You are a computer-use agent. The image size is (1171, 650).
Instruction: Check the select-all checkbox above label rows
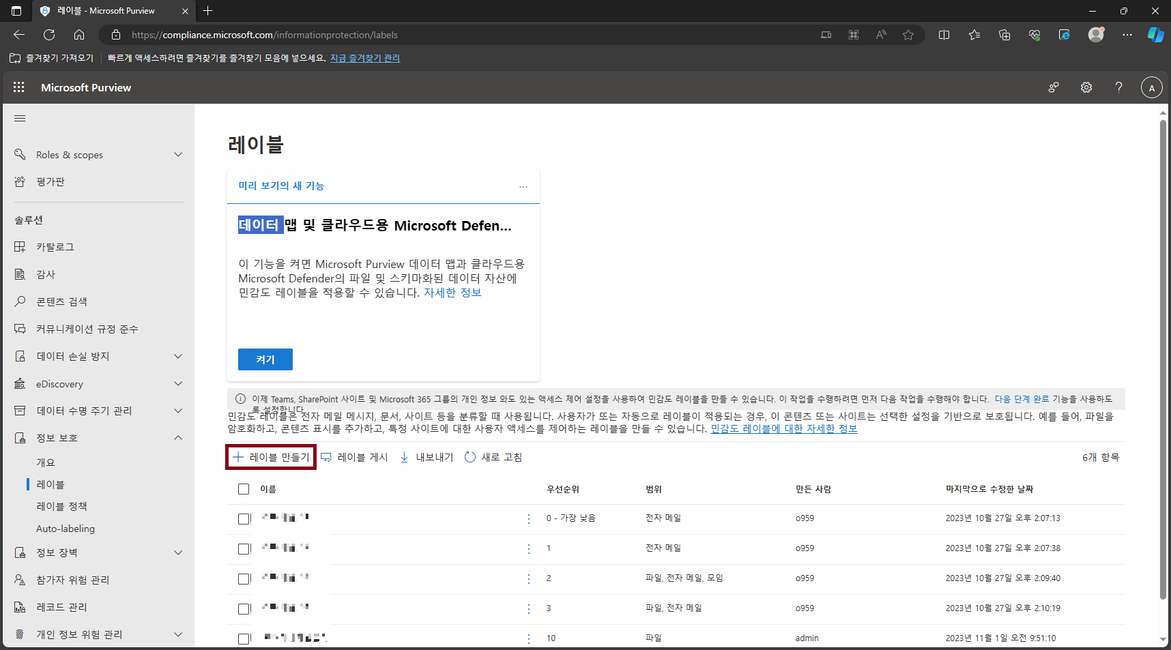click(244, 489)
